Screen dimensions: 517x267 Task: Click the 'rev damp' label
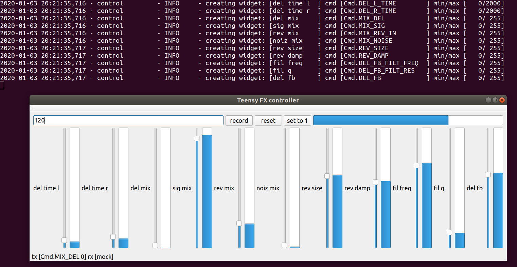pos(357,188)
